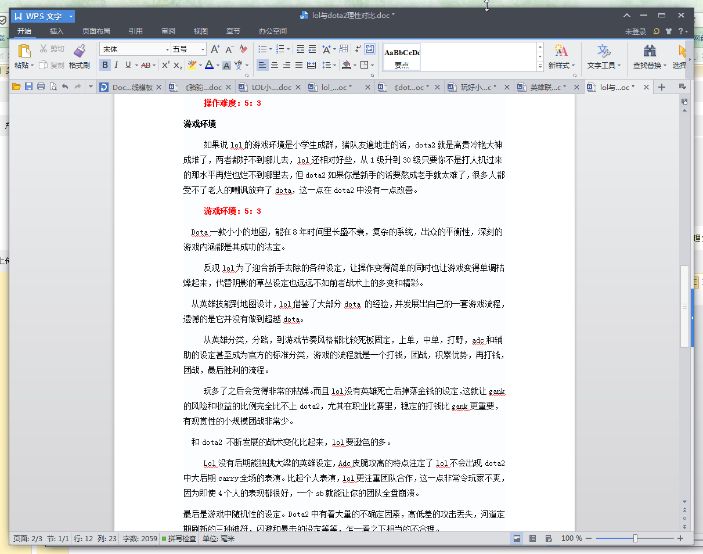Screen dimensions: 703x554
Task: Click the font color A swatch
Action: (x=210, y=65)
